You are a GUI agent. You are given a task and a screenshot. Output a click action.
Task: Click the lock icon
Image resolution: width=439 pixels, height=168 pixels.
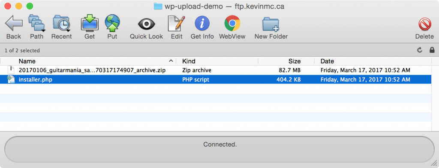(x=432, y=50)
